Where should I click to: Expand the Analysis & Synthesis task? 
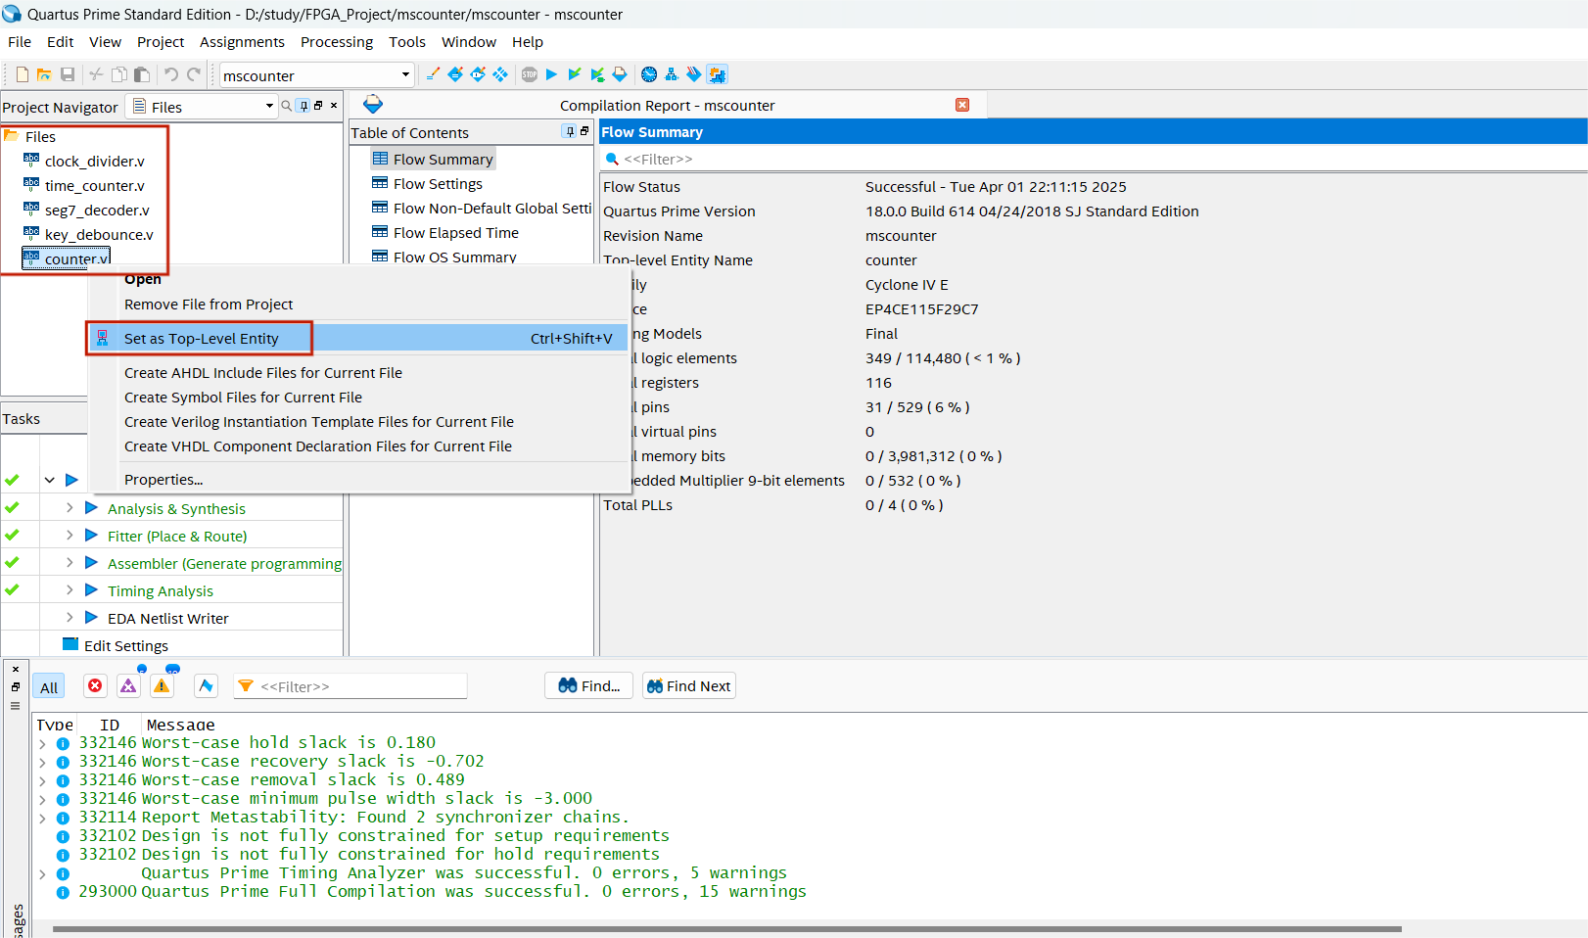click(x=70, y=507)
